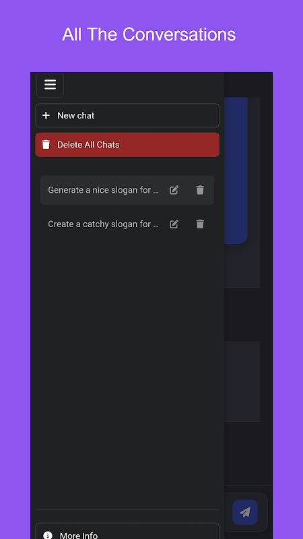Open the "Create a catchy slogan for" conversation
The image size is (303, 539).
(103, 224)
